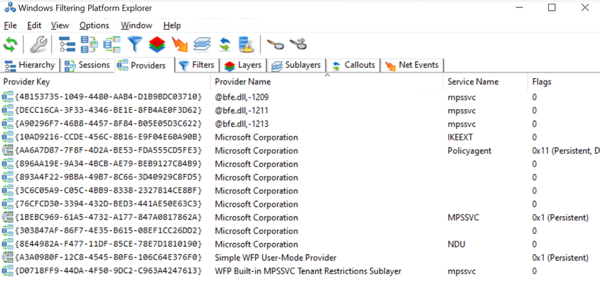The image size is (600, 285).
Task: Select provider key {303847AF-86F7-4E35-B615-08EF1CC26DD2}
Action: pos(108,231)
